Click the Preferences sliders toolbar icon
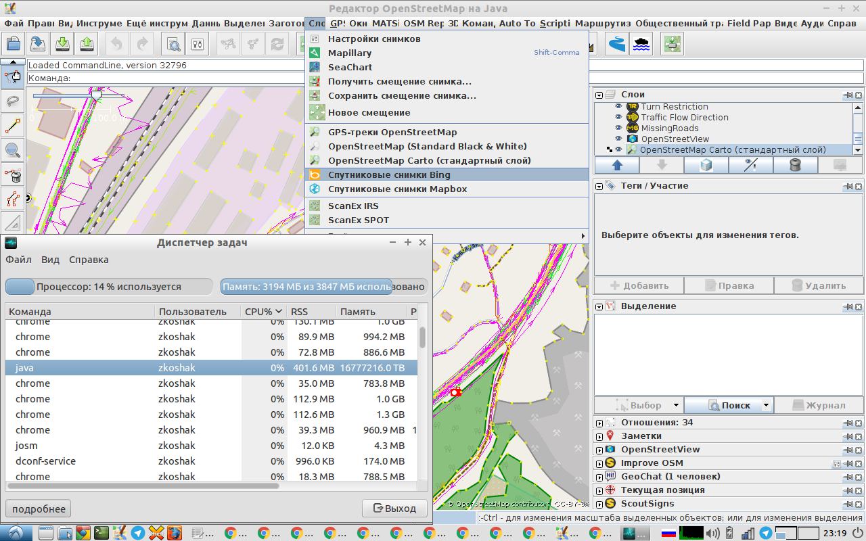 point(198,45)
